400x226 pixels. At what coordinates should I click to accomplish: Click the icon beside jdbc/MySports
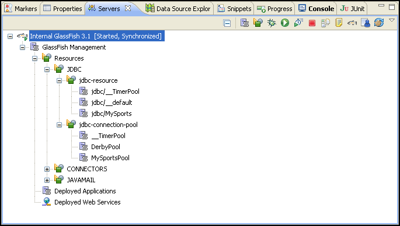[x=84, y=113]
